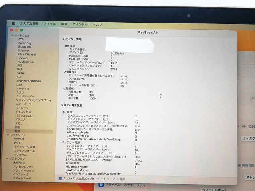Select ストレージ in the sidebar
The width and height of the screenshot is (255, 191).
[x=22, y=108]
